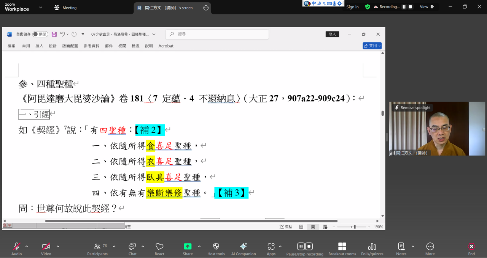Open the 版面配置 ribbon tab
Screen dimensions: 487x258
click(x=70, y=46)
